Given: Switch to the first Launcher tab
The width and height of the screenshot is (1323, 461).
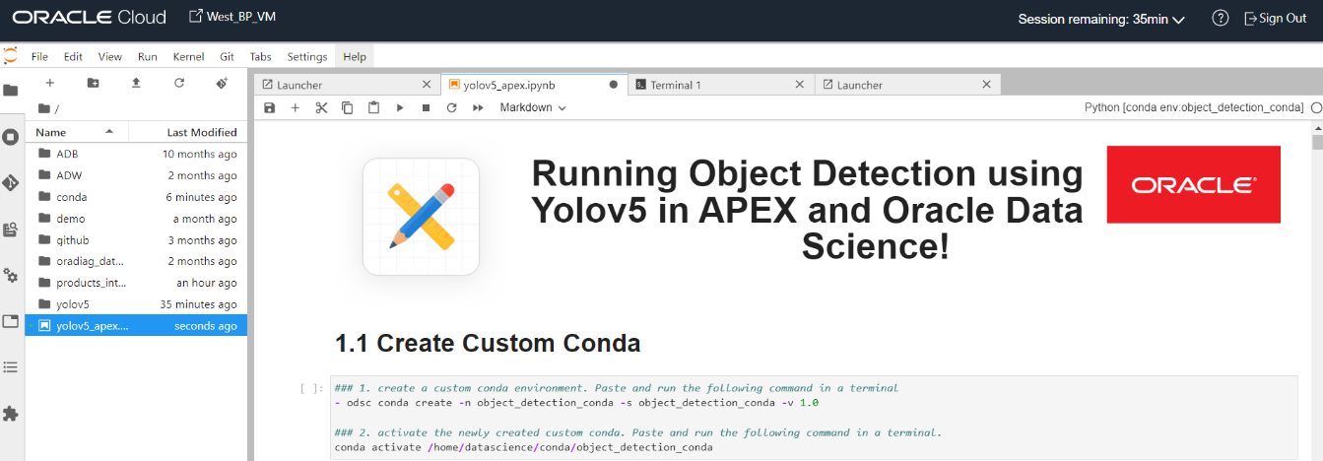Looking at the screenshot, I should (345, 85).
